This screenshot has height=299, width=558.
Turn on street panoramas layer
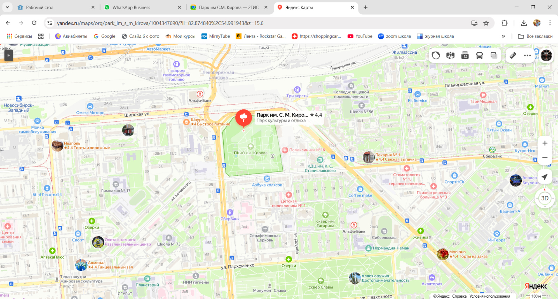click(450, 55)
